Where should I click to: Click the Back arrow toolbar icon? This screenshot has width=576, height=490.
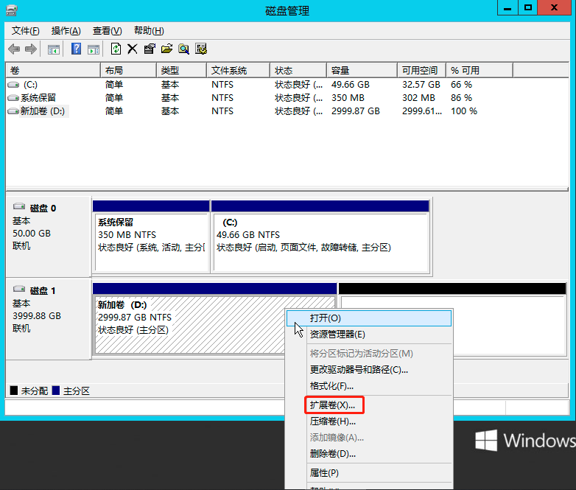coord(14,49)
